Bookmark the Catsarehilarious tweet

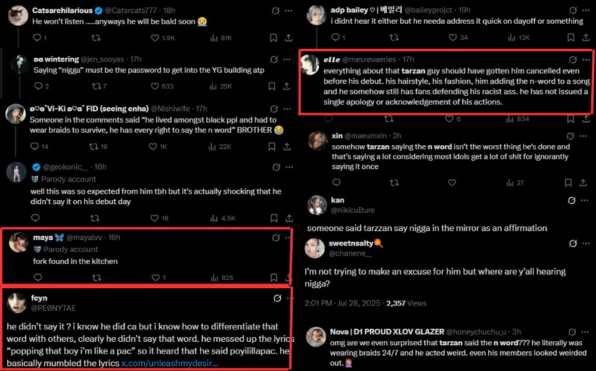[x=273, y=38]
